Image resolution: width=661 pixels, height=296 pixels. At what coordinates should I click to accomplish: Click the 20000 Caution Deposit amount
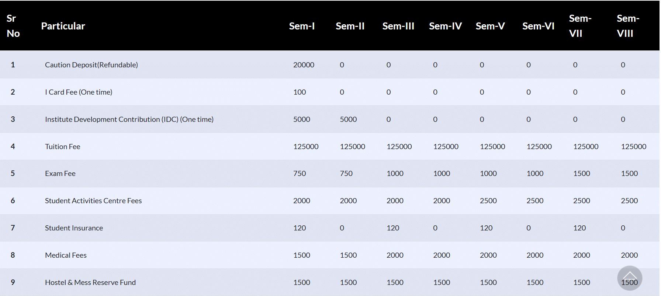pos(304,65)
